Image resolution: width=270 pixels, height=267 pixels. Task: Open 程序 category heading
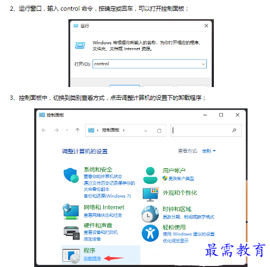pyautogui.click(x=89, y=250)
